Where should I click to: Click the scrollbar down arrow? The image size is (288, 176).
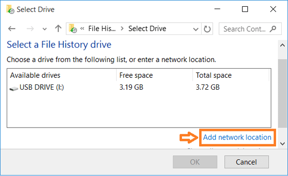pyautogui.click(x=283, y=143)
